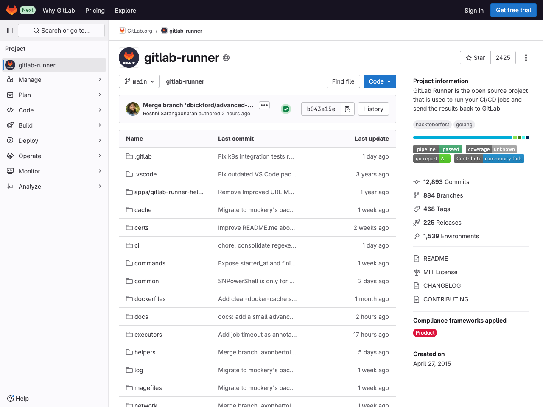Click the go report A+ badge
Screen dimensions: 543x407
click(432, 159)
